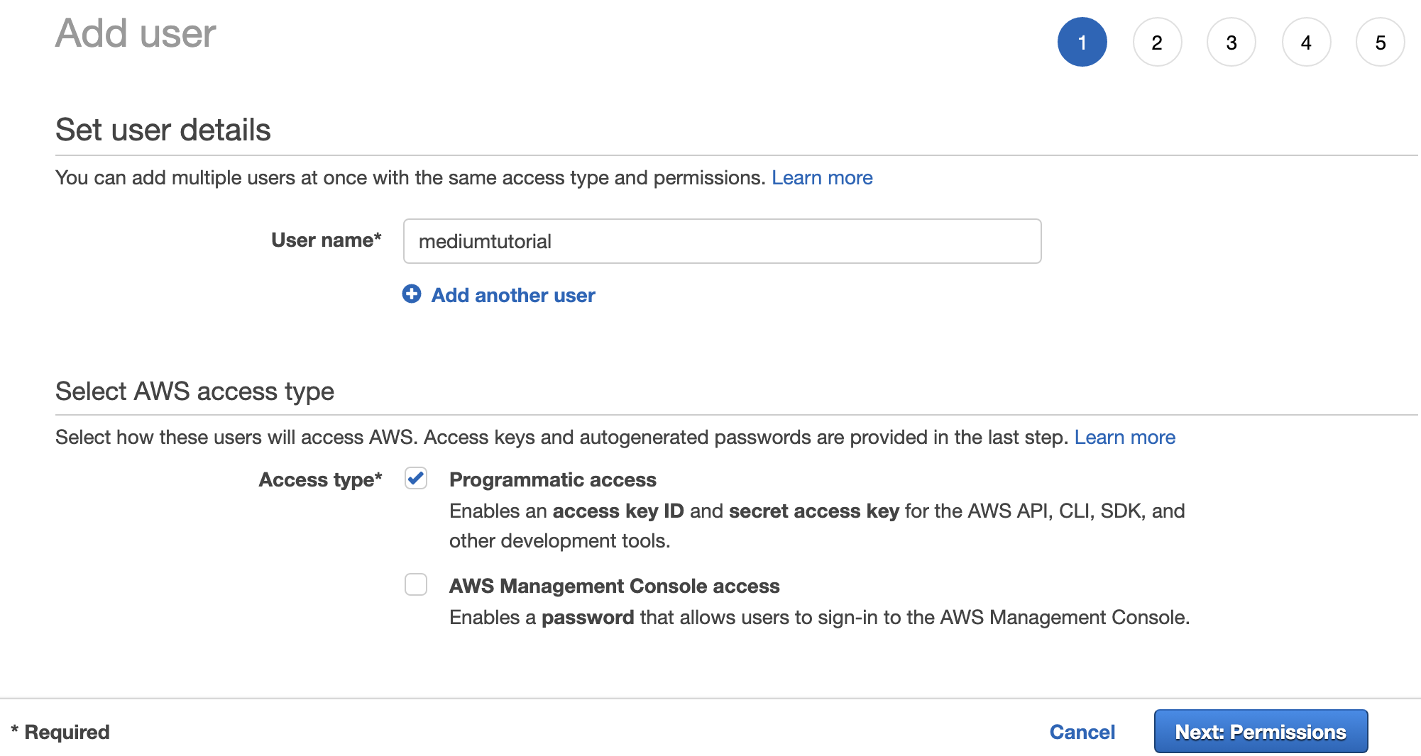Open step 5 of wizard
The height and width of the screenshot is (756, 1421).
point(1380,43)
